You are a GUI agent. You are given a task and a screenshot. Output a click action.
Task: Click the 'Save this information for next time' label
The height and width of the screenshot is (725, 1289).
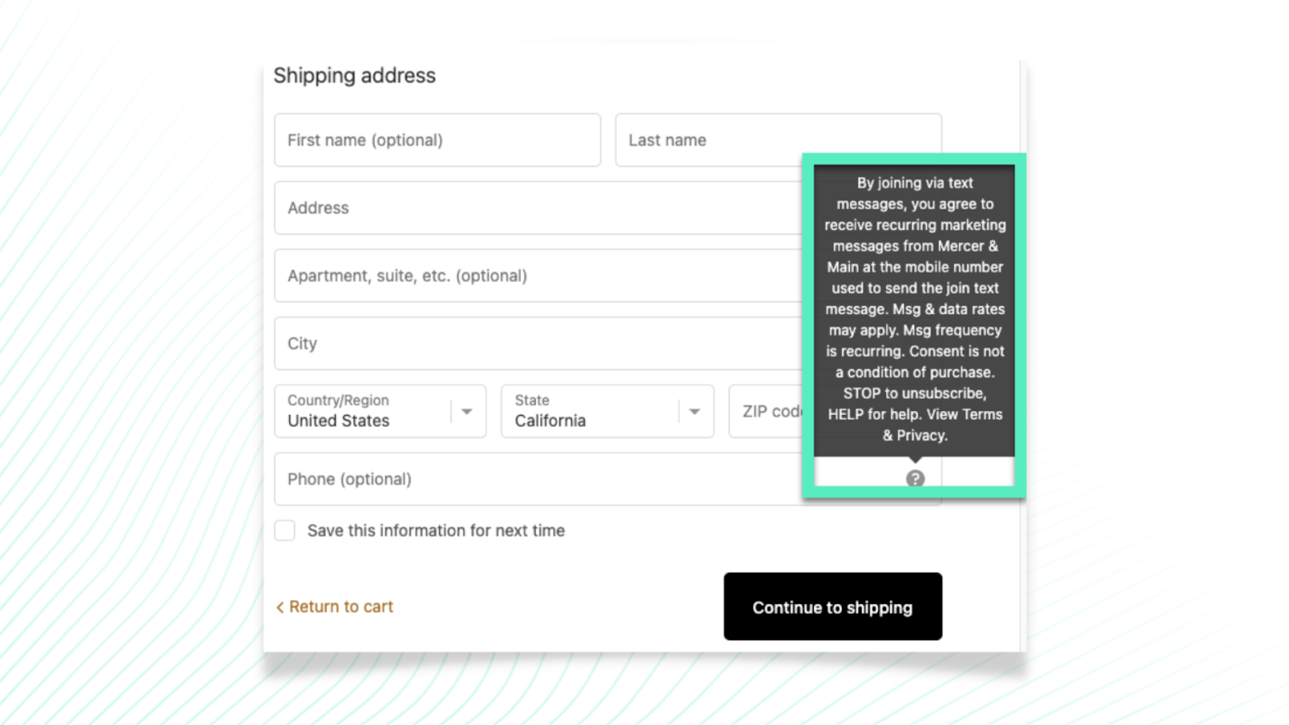pyautogui.click(x=436, y=531)
